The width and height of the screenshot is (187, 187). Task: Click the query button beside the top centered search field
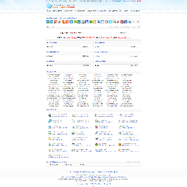point(123,33)
